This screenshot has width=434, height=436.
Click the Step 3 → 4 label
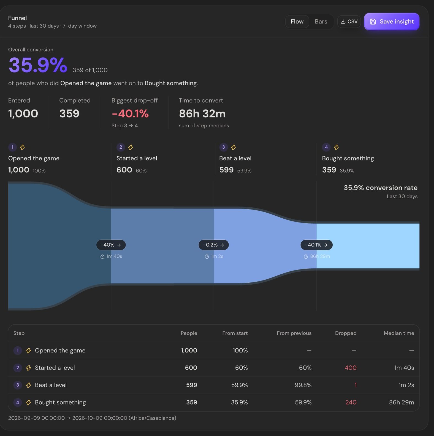(124, 126)
